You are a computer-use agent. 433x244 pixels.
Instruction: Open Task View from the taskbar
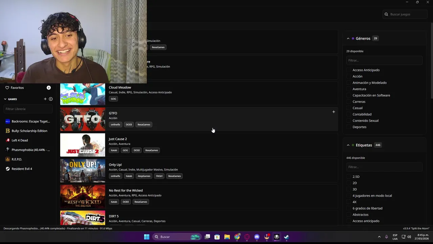(207, 237)
